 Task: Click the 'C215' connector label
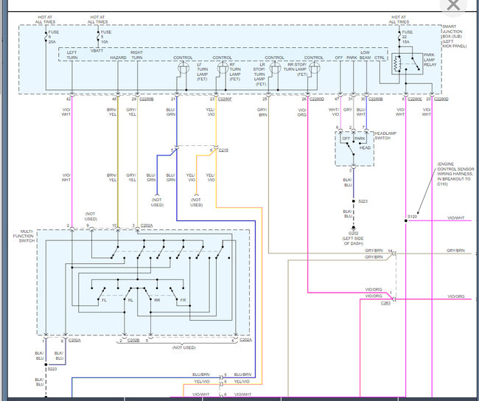[x=223, y=150]
